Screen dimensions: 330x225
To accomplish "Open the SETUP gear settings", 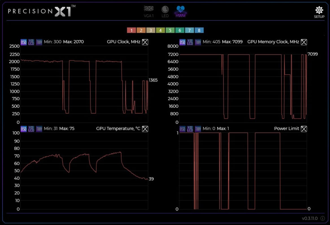I will tap(319, 12).
